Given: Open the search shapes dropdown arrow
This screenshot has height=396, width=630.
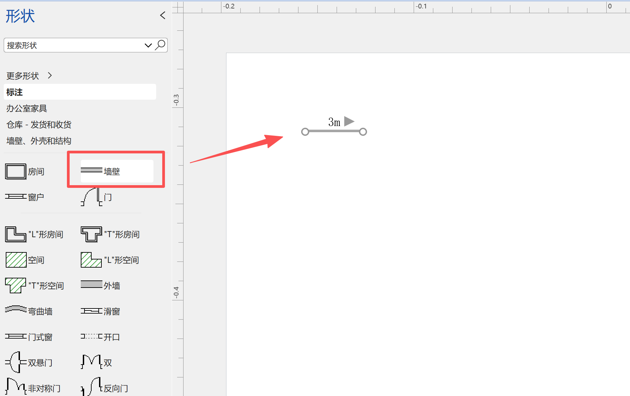Looking at the screenshot, I should coord(148,45).
